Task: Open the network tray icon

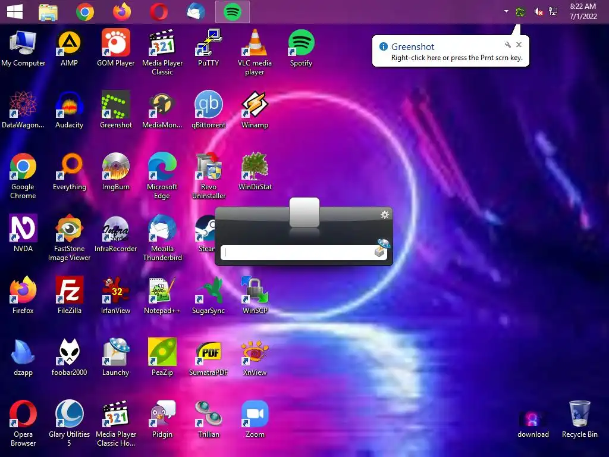Action: click(x=553, y=12)
